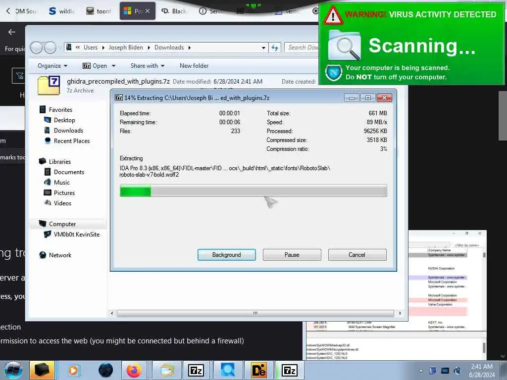507x380 pixels.
Task: Open the Share with dropdown
Action: 148,66
